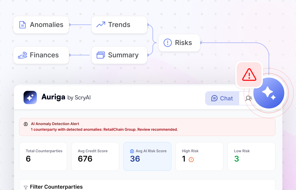The width and height of the screenshot is (296, 190).
Task: Click the Trends line-chart icon
Action: pos(101,24)
